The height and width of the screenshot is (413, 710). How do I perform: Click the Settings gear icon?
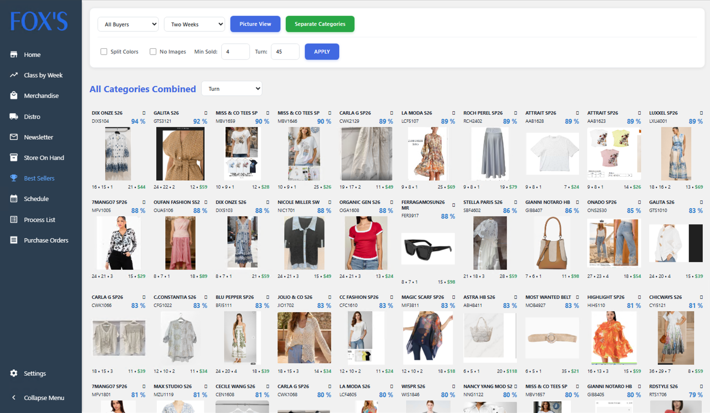[x=14, y=373]
